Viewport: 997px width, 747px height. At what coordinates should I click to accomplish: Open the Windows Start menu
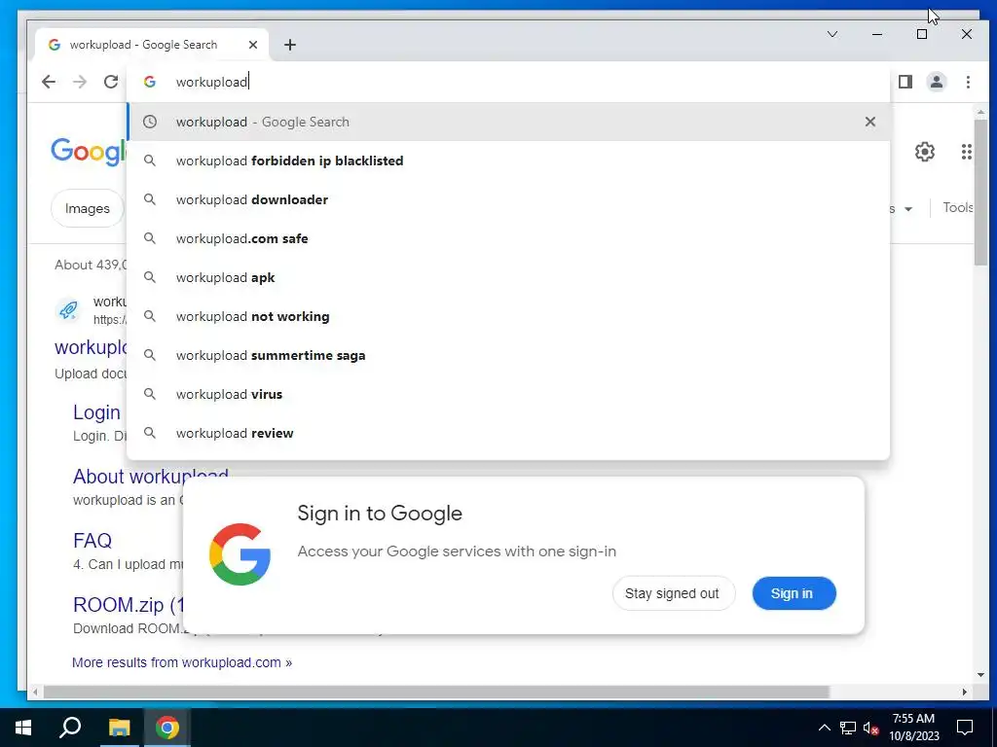(x=23, y=728)
